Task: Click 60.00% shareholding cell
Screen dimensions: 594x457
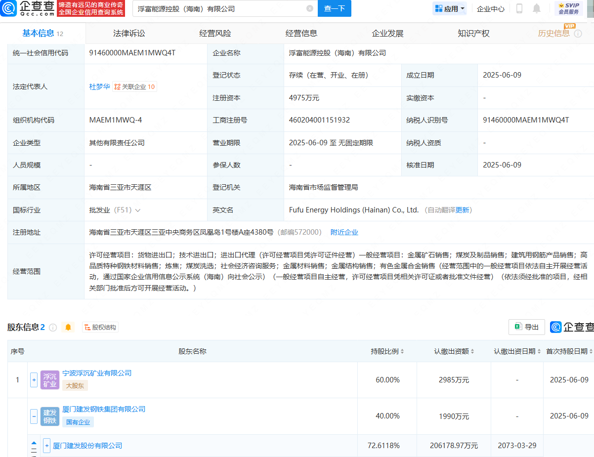Action: [x=387, y=380]
